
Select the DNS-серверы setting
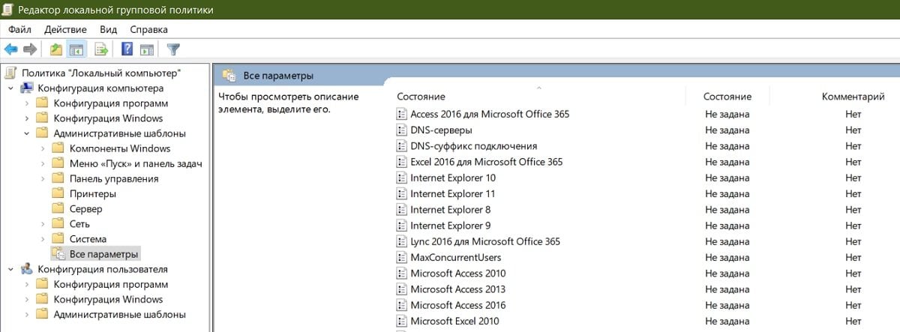pyautogui.click(x=441, y=130)
